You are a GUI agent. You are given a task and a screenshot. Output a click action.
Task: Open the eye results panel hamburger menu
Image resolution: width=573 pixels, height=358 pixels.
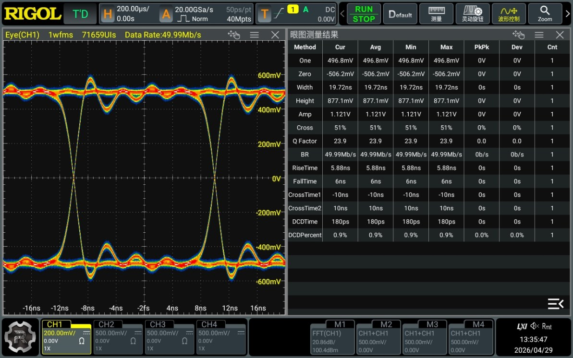(539, 35)
